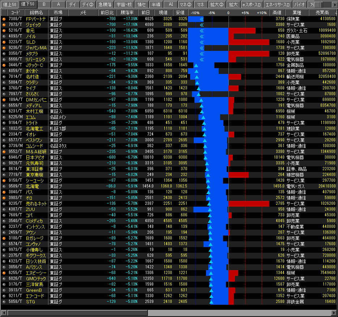Screen dimensions: 338x317
Task: Select the stock name ZUU
Action: (30, 210)
